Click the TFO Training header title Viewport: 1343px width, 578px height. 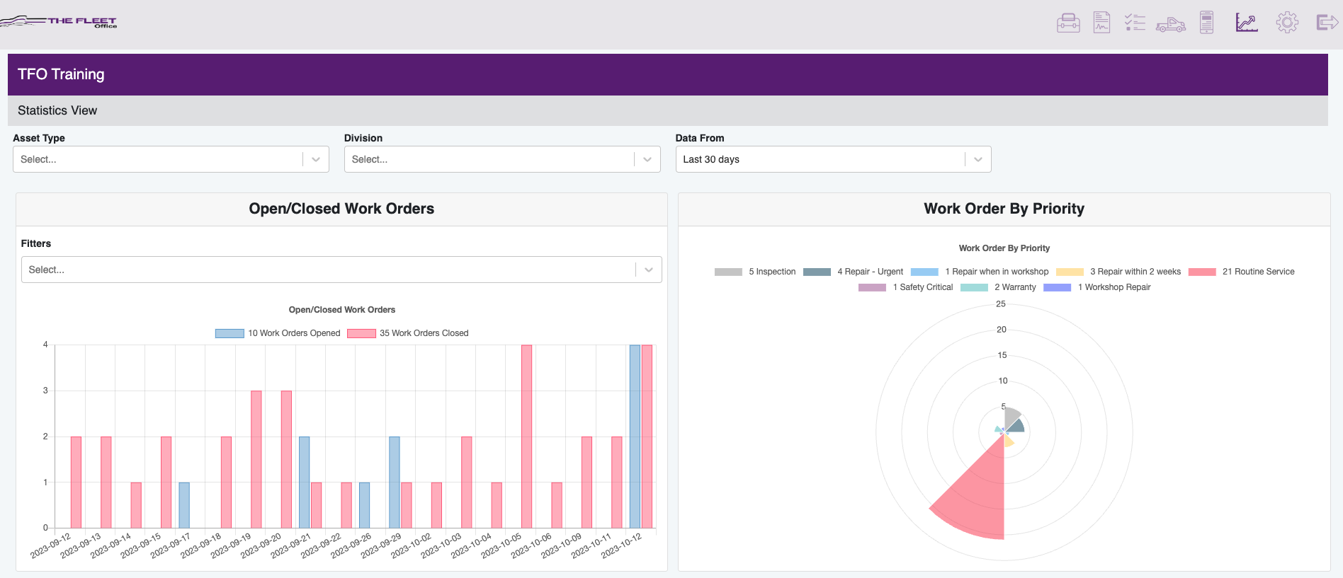tap(61, 74)
